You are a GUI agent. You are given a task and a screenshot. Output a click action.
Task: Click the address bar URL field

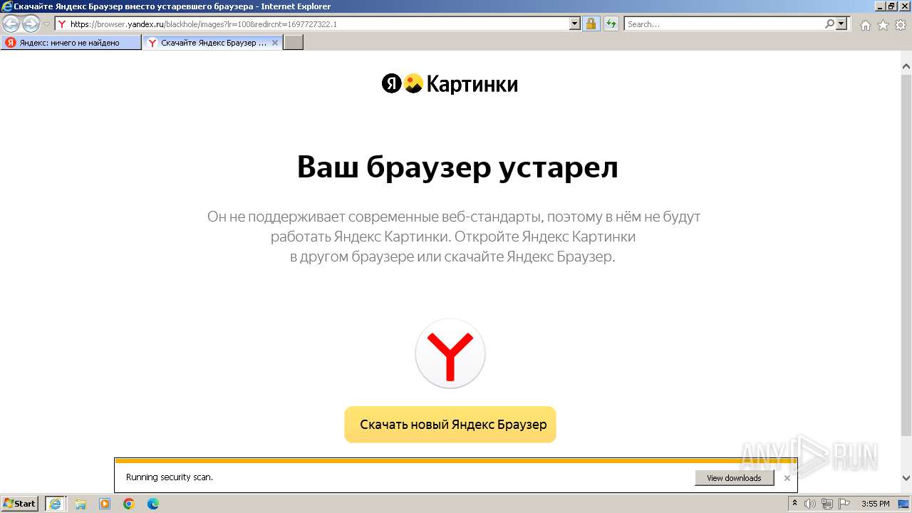click(x=313, y=24)
